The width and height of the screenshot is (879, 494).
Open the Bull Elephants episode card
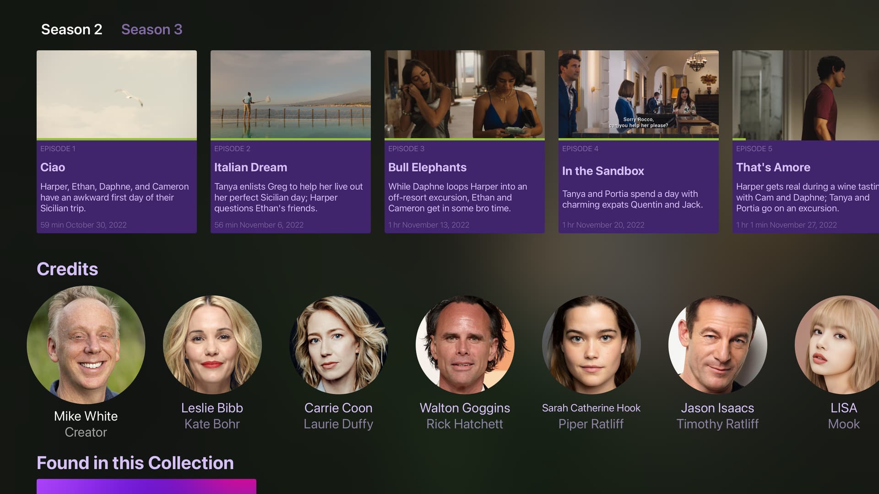pos(465,142)
